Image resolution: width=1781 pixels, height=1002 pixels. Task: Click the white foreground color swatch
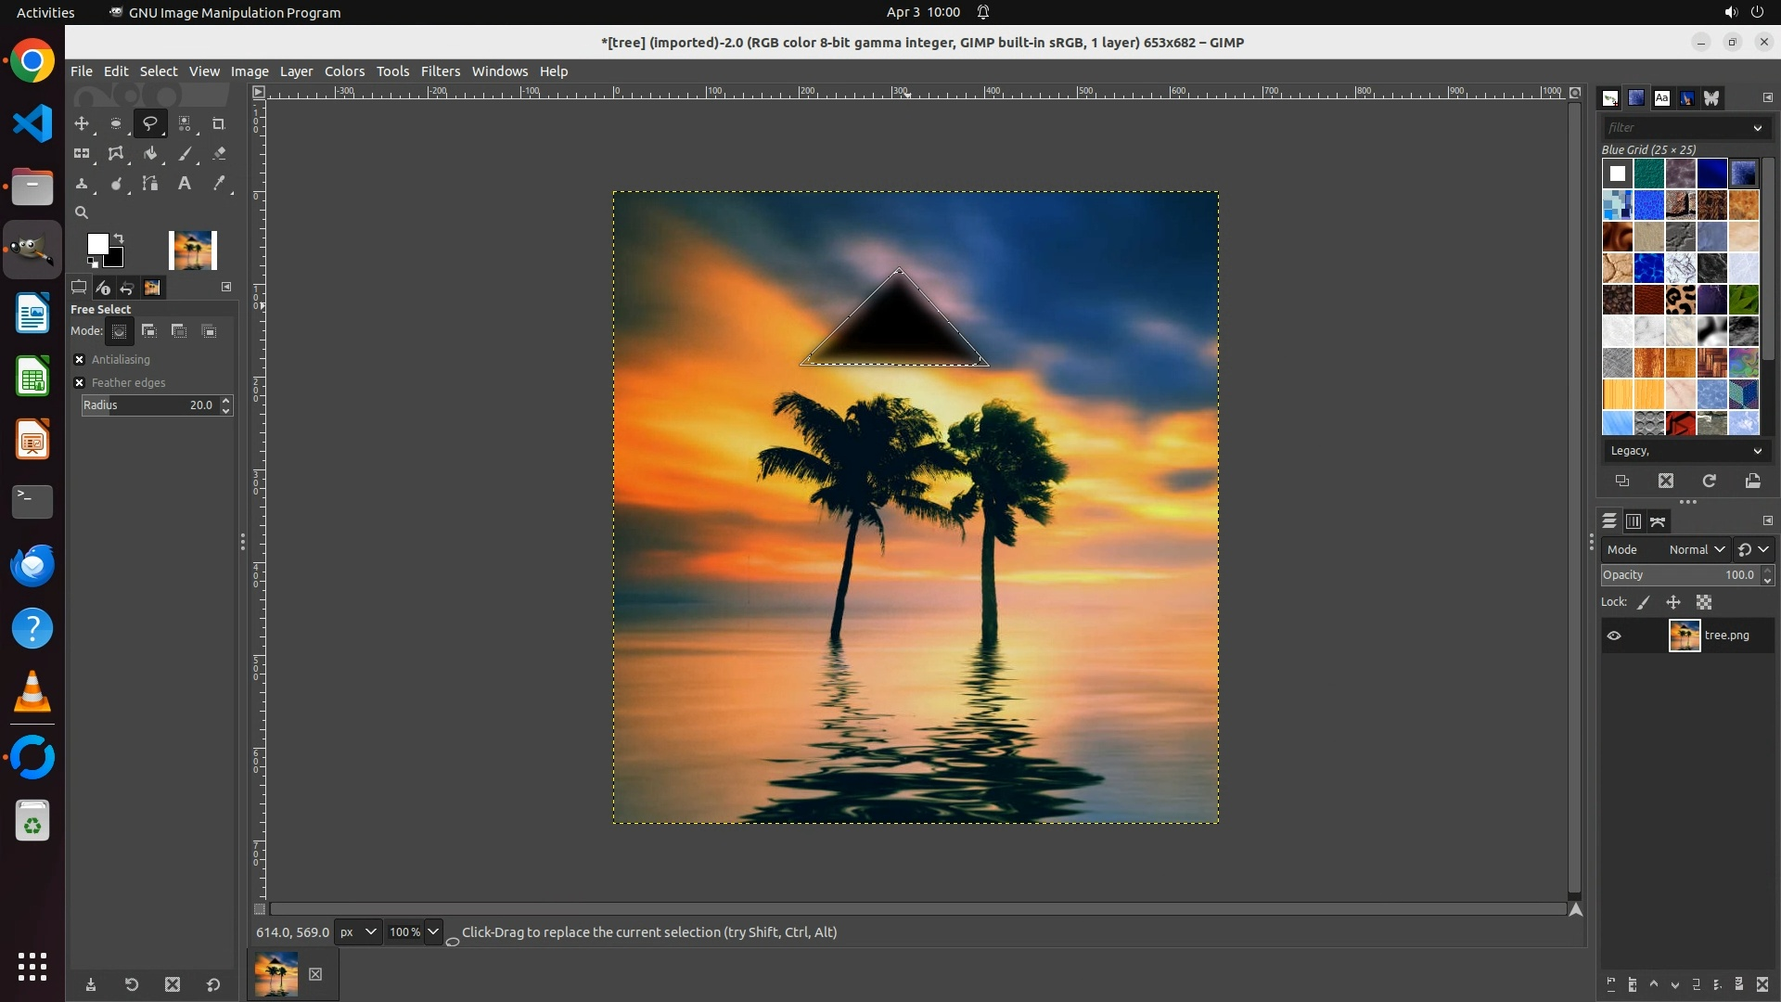(96, 243)
